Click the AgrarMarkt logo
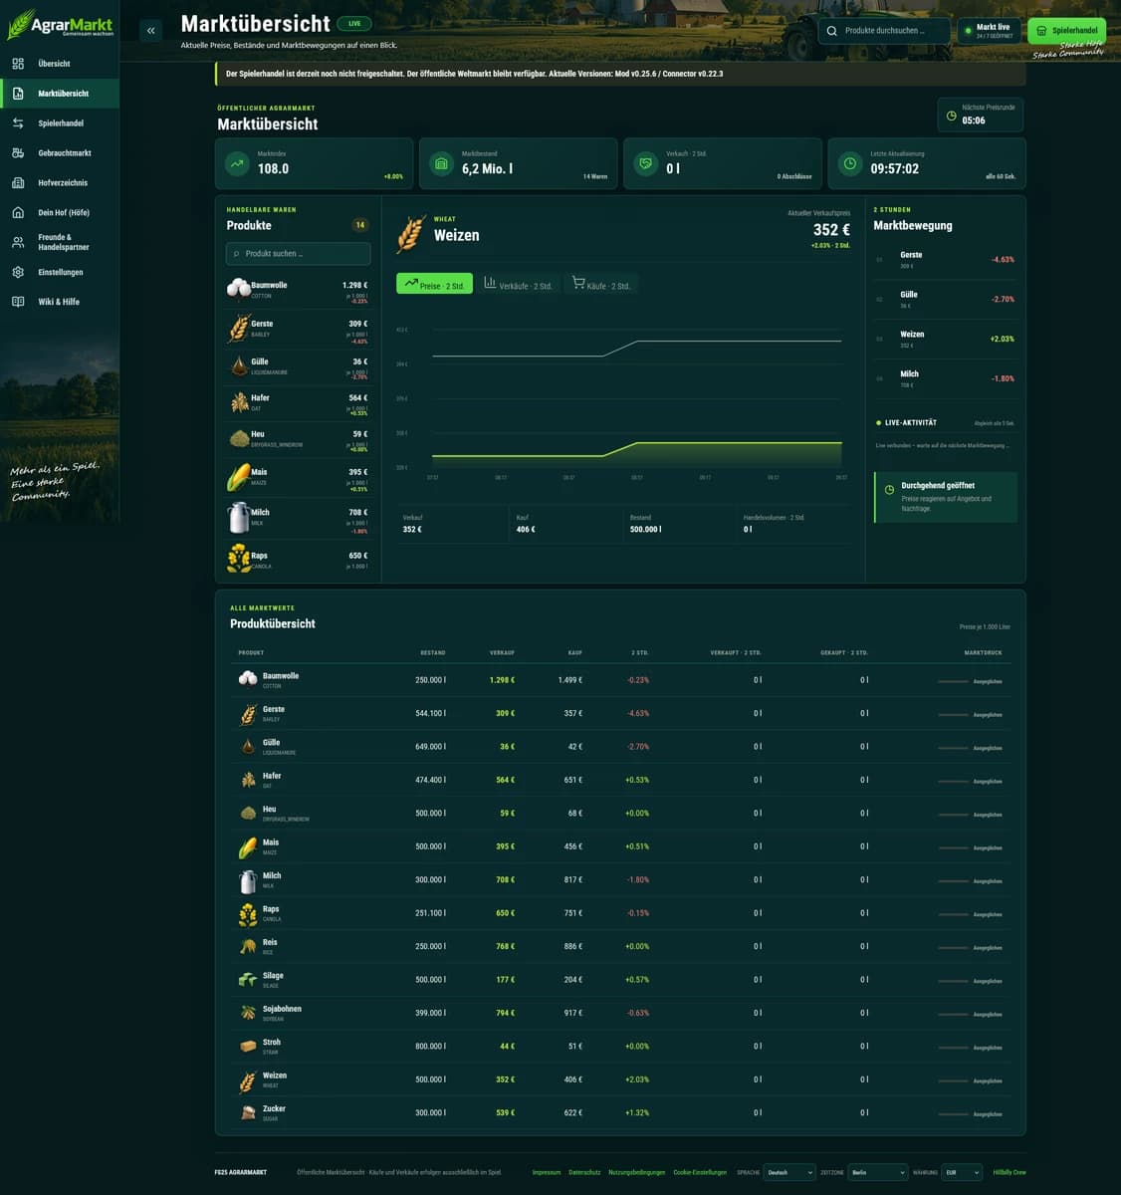This screenshot has width=1121, height=1195. (60, 25)
